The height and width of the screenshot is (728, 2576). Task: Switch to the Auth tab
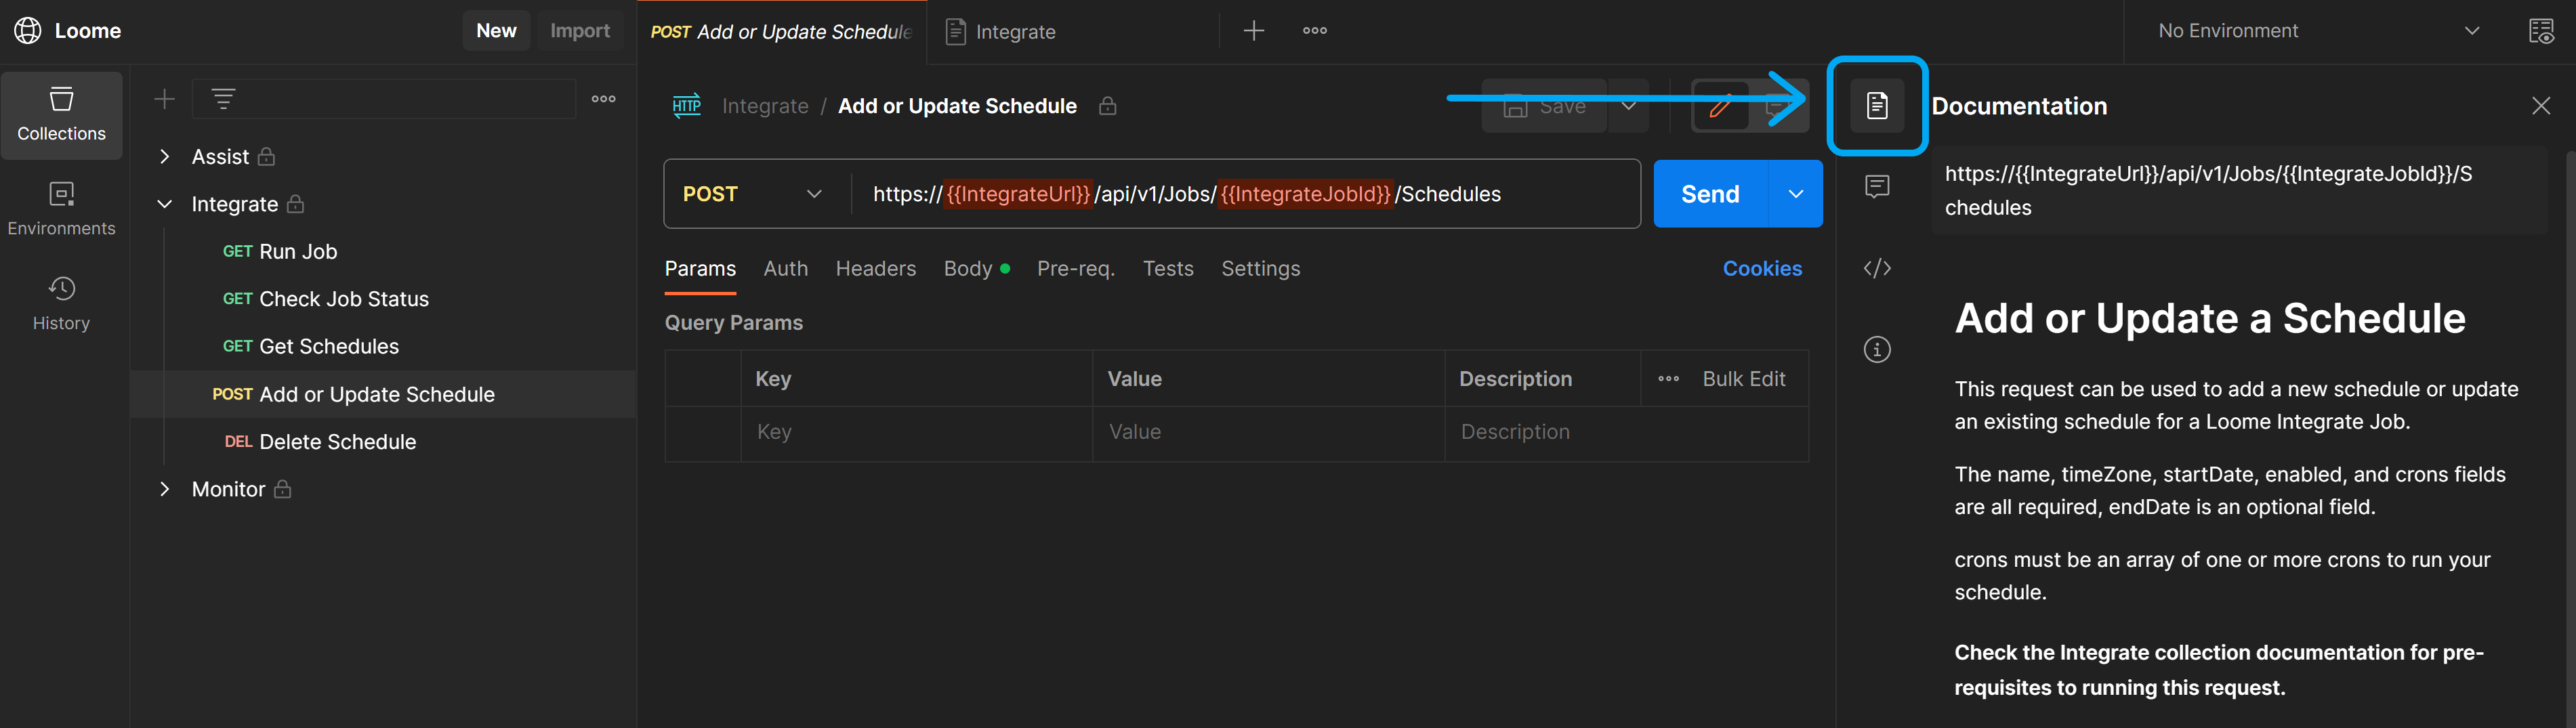coord(785,269)
